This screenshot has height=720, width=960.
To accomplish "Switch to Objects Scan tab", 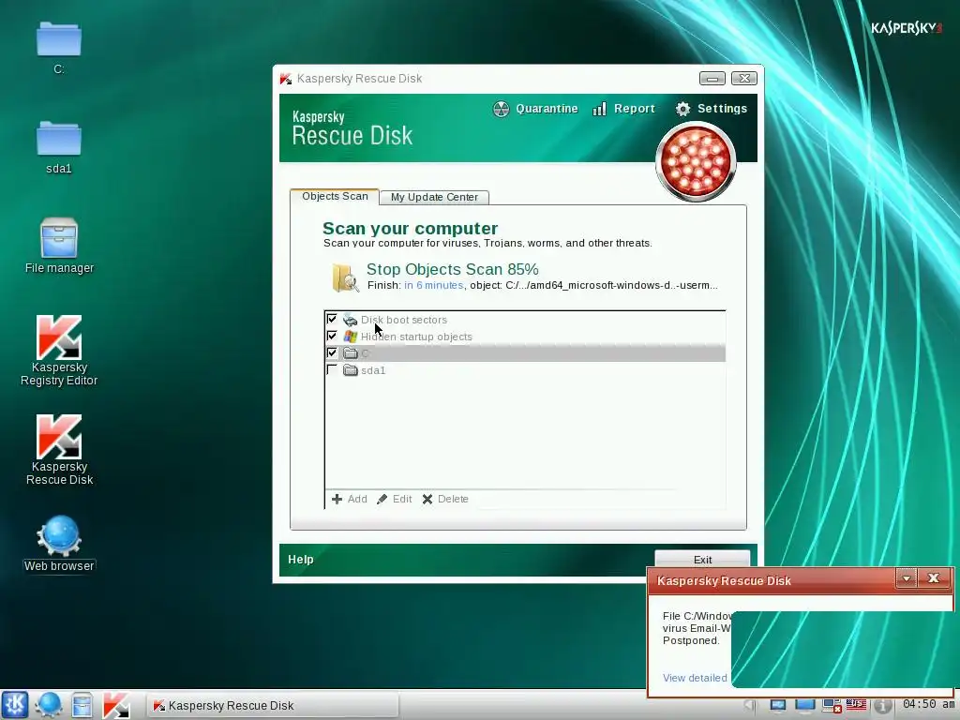I will click(335, 197).
